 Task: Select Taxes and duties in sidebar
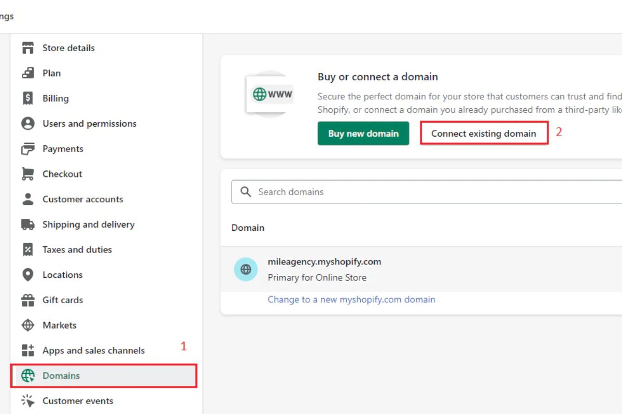(77, 249)
